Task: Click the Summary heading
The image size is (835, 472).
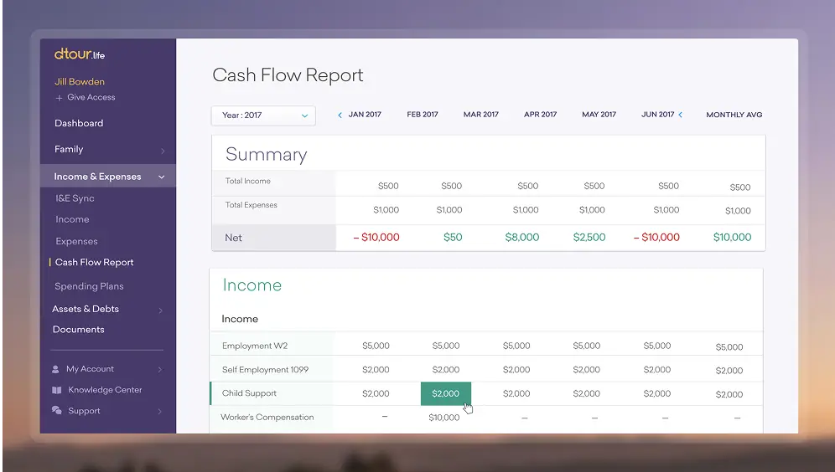Action: tap(267, 155)
